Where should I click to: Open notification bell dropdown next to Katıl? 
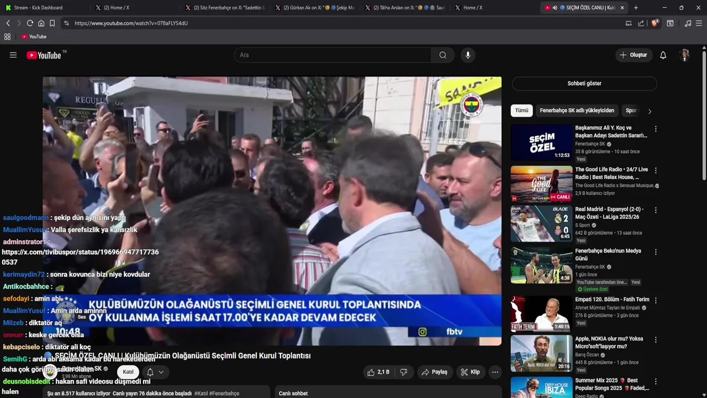pos(155,372)
